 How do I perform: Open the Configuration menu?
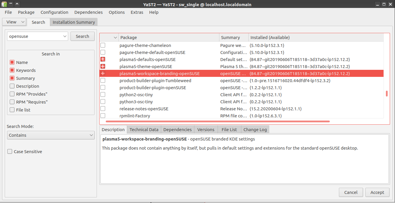pyautogui.click(x=54, y=12)
